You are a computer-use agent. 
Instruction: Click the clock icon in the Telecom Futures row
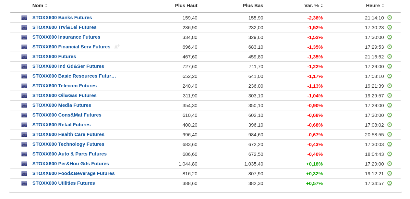tap(390, 86)
